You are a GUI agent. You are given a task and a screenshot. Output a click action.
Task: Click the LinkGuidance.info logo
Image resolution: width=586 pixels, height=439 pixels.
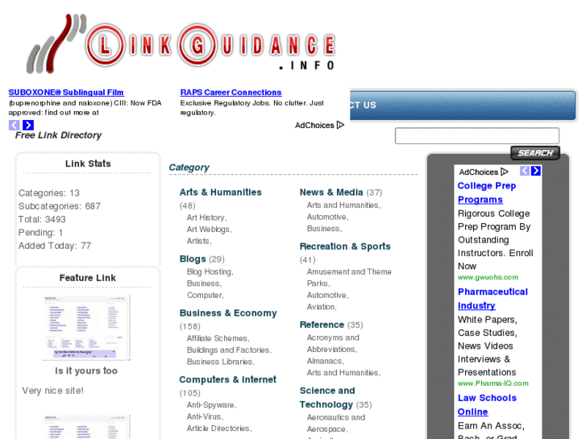tap(181, 43)
